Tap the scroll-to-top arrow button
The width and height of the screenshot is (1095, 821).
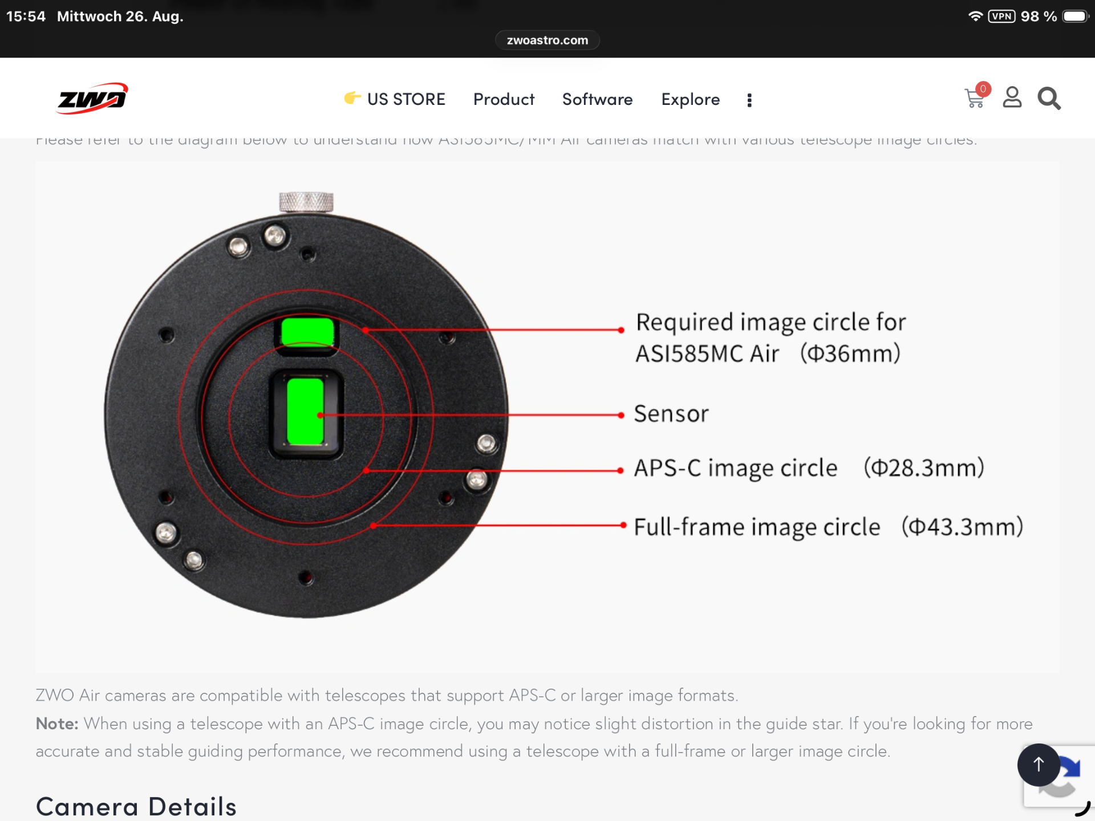click(x=1039, y=765)
